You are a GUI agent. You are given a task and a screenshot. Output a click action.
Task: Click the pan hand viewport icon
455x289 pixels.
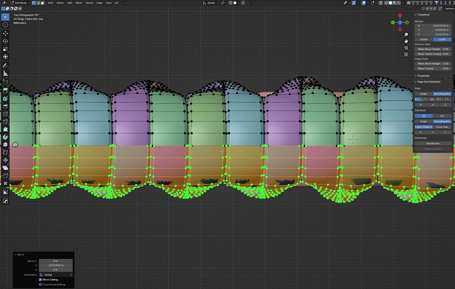406,41
